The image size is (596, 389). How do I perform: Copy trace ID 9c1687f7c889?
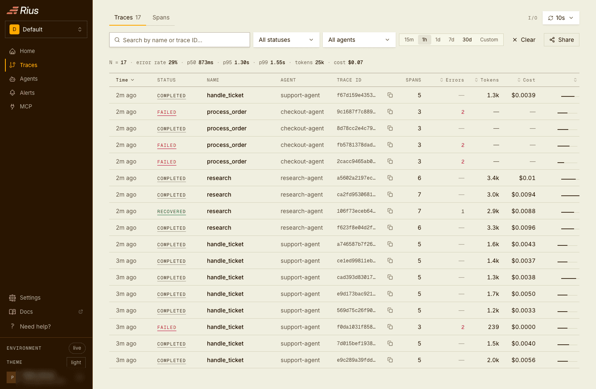coord(390,112)
